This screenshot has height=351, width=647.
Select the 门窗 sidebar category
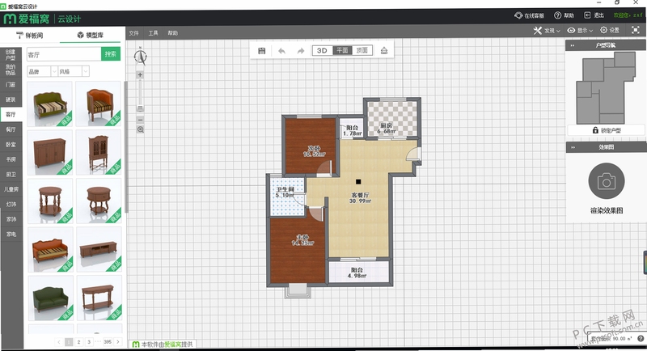pos(11,85)
